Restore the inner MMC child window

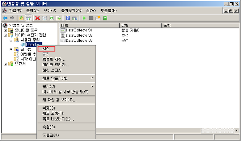(230, 11)
